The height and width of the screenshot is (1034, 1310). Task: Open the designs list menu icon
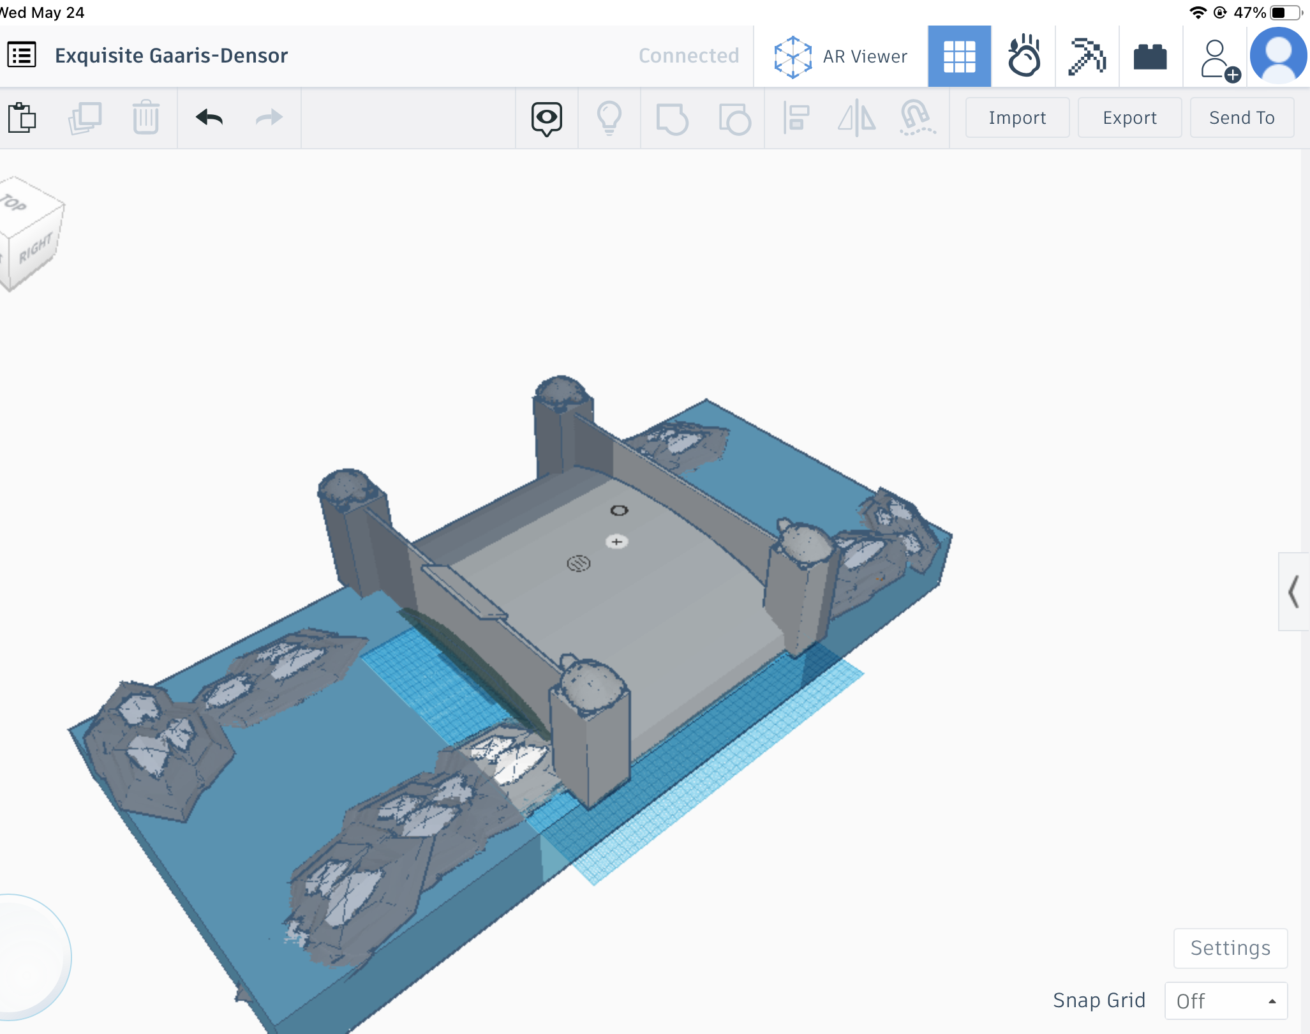tap(22, 56)
